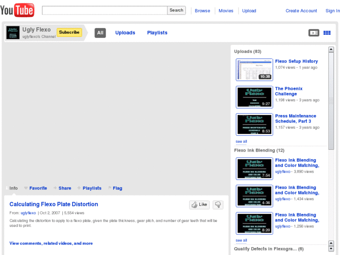
Task: Click see all under Uploads
Action: [241, 141]
